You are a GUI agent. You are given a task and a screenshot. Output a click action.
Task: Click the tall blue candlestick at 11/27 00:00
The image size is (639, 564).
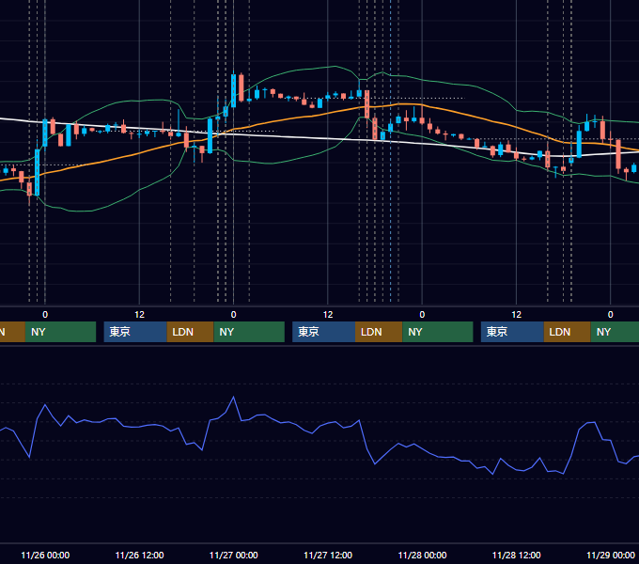point(233,90)
